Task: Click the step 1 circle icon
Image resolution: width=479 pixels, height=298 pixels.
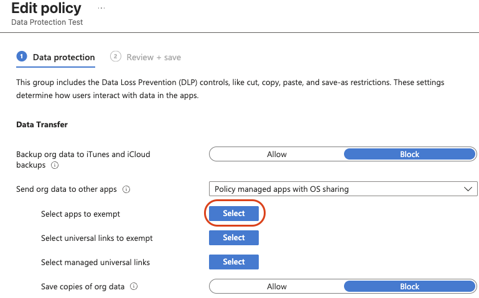Action: (x=21, y=56)
